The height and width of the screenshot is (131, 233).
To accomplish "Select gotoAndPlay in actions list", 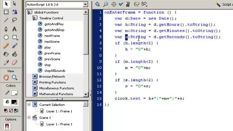I will pyautogui.click(x=54, y=24).
